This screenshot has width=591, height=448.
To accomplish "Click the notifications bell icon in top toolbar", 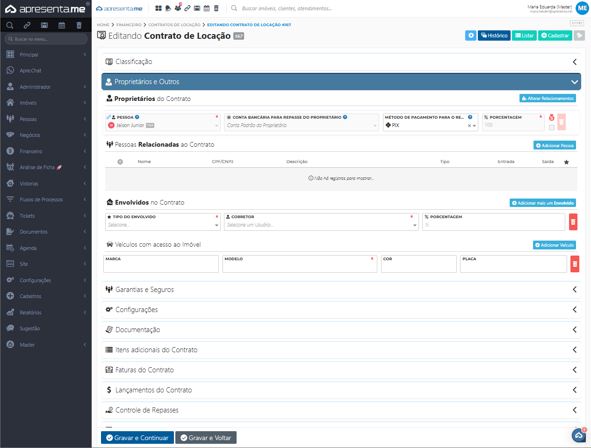I will pyautogui.click(x=168, y=8).
